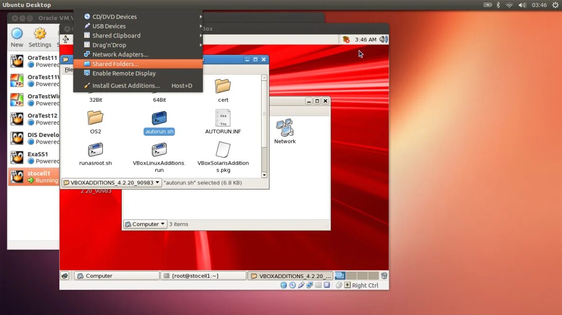Click the guest clock 3:46 AM

tap(366, 39)
